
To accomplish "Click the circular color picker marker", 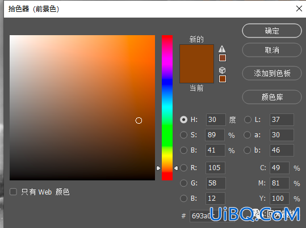I will coord(139,121).
